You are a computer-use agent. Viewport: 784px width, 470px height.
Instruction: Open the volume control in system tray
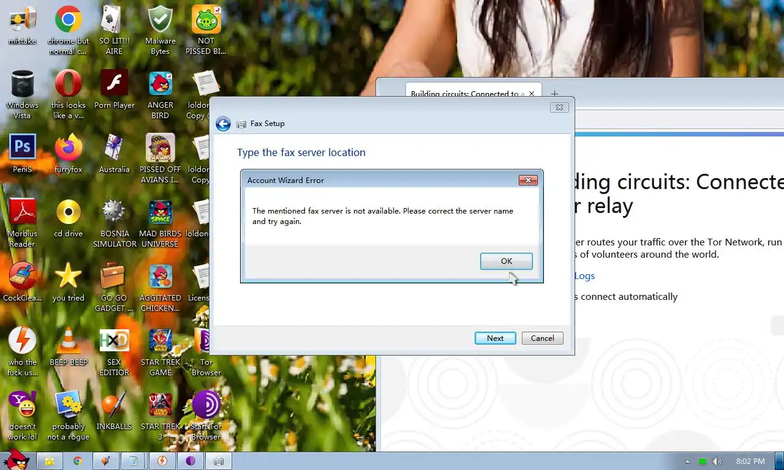717,461
